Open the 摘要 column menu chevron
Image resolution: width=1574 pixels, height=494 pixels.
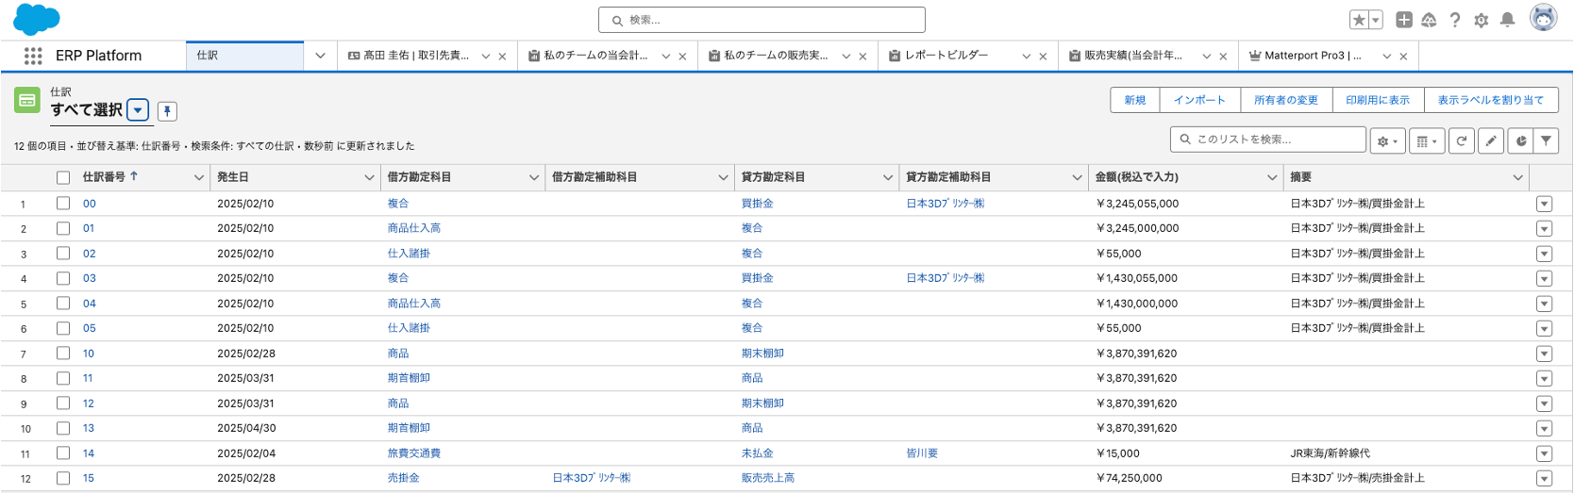pos(1517,177)
